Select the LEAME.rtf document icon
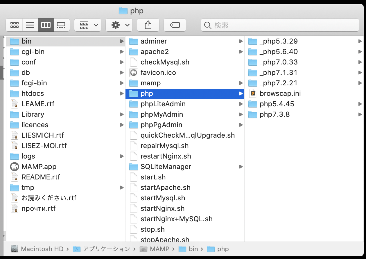Image resolution: width=366 pixels, height=259 pixels. tap(15, 104)
